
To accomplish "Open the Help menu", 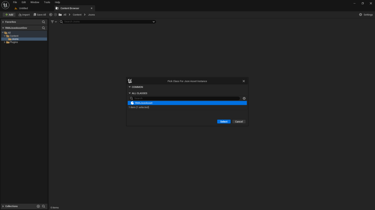I will pyautogui.click(x=57, y=2).
